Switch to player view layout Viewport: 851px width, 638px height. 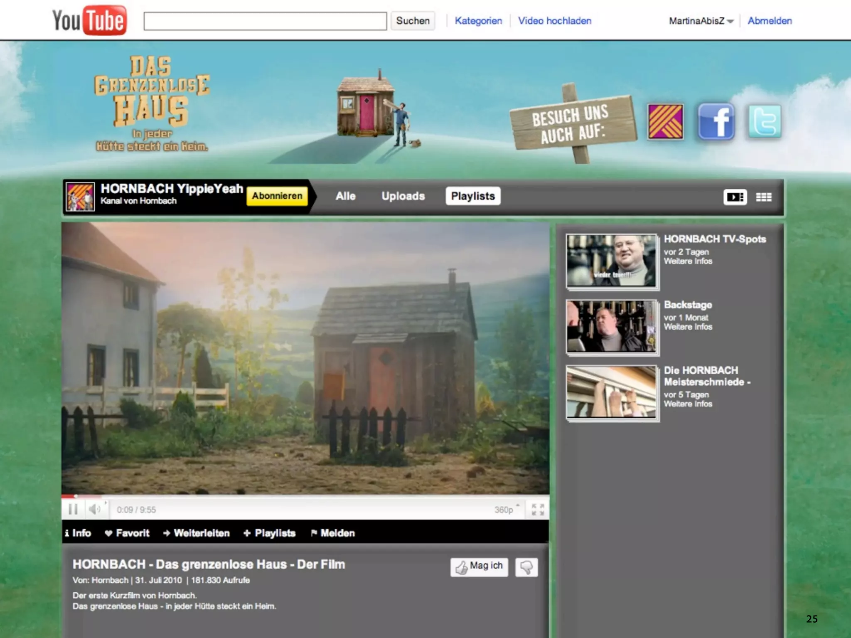click(735, 197)
